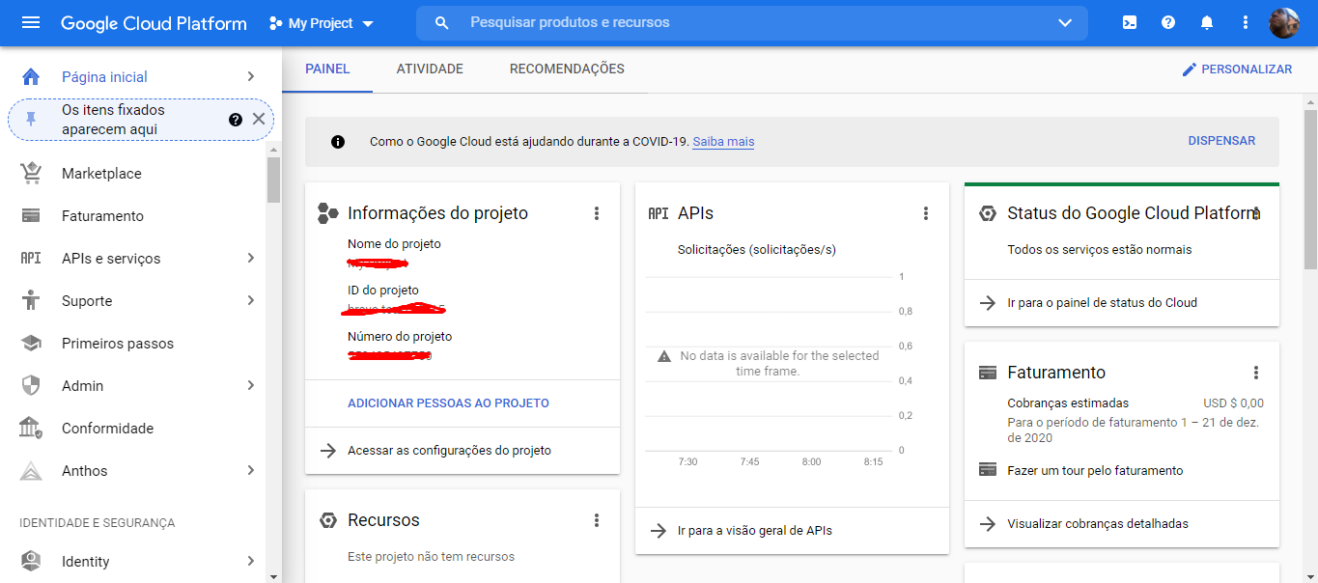Screen dimensions: 1318x583
Task: Open the Saiba mais link
Action: pos(723,142)
